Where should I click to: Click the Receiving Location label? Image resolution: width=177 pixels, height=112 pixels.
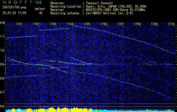tap(66, 6)
